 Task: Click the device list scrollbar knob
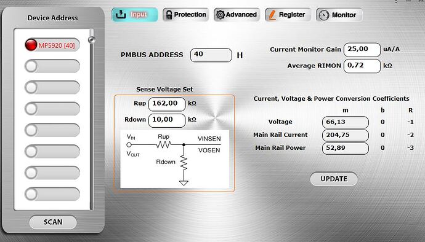pos(92,40)
